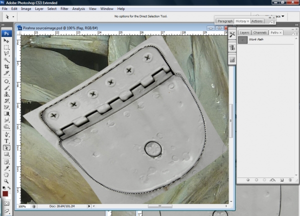Reset default foreground and background colors

point(4,188)
